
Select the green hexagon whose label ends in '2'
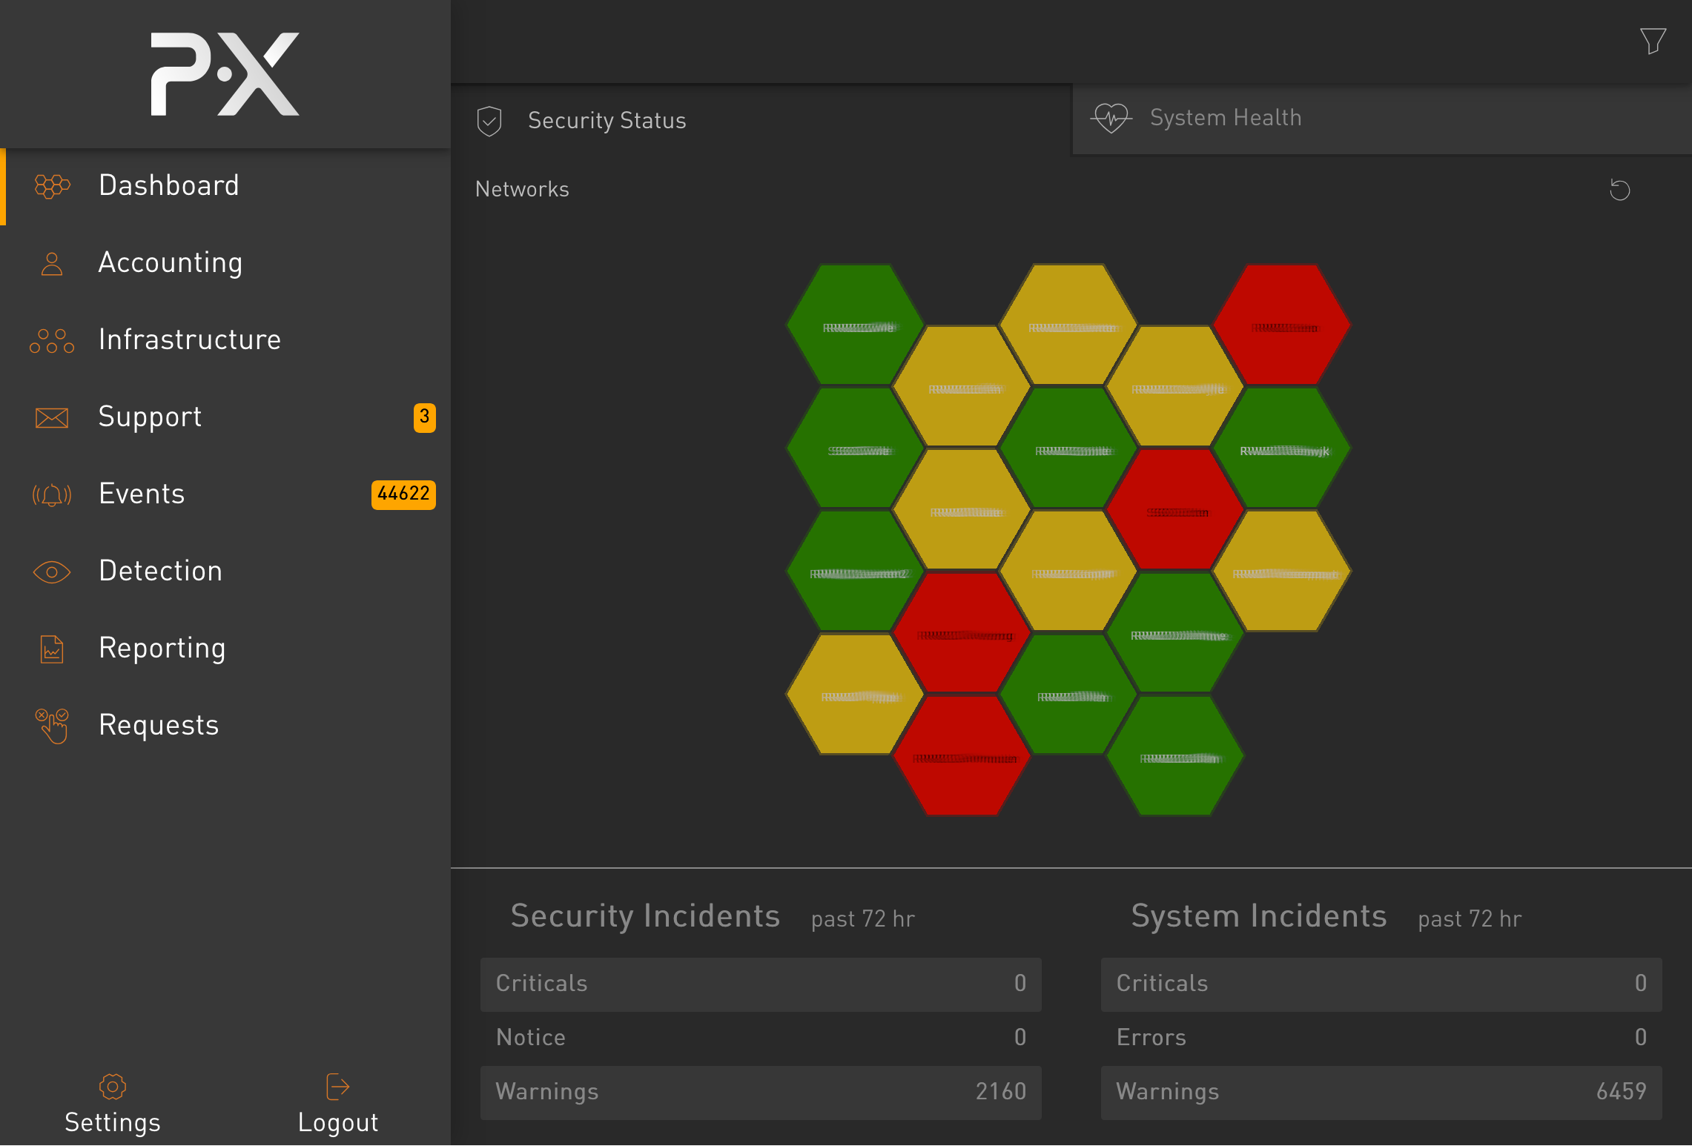855,571
